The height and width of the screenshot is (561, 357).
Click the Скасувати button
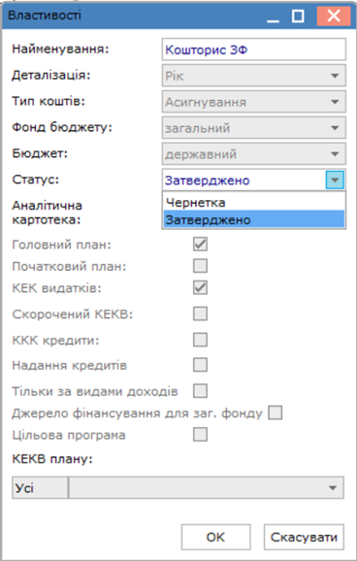pyautogui.click(x=304, y=537)
